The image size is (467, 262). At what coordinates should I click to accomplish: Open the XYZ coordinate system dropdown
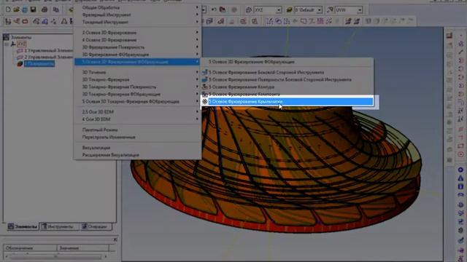pos(279,10)
